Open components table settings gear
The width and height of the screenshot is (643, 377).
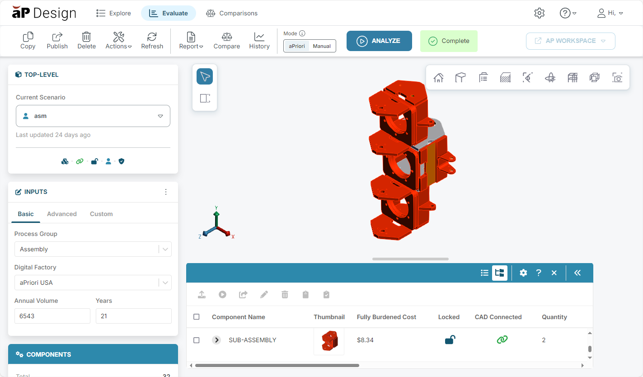click(x=523, y=273)
